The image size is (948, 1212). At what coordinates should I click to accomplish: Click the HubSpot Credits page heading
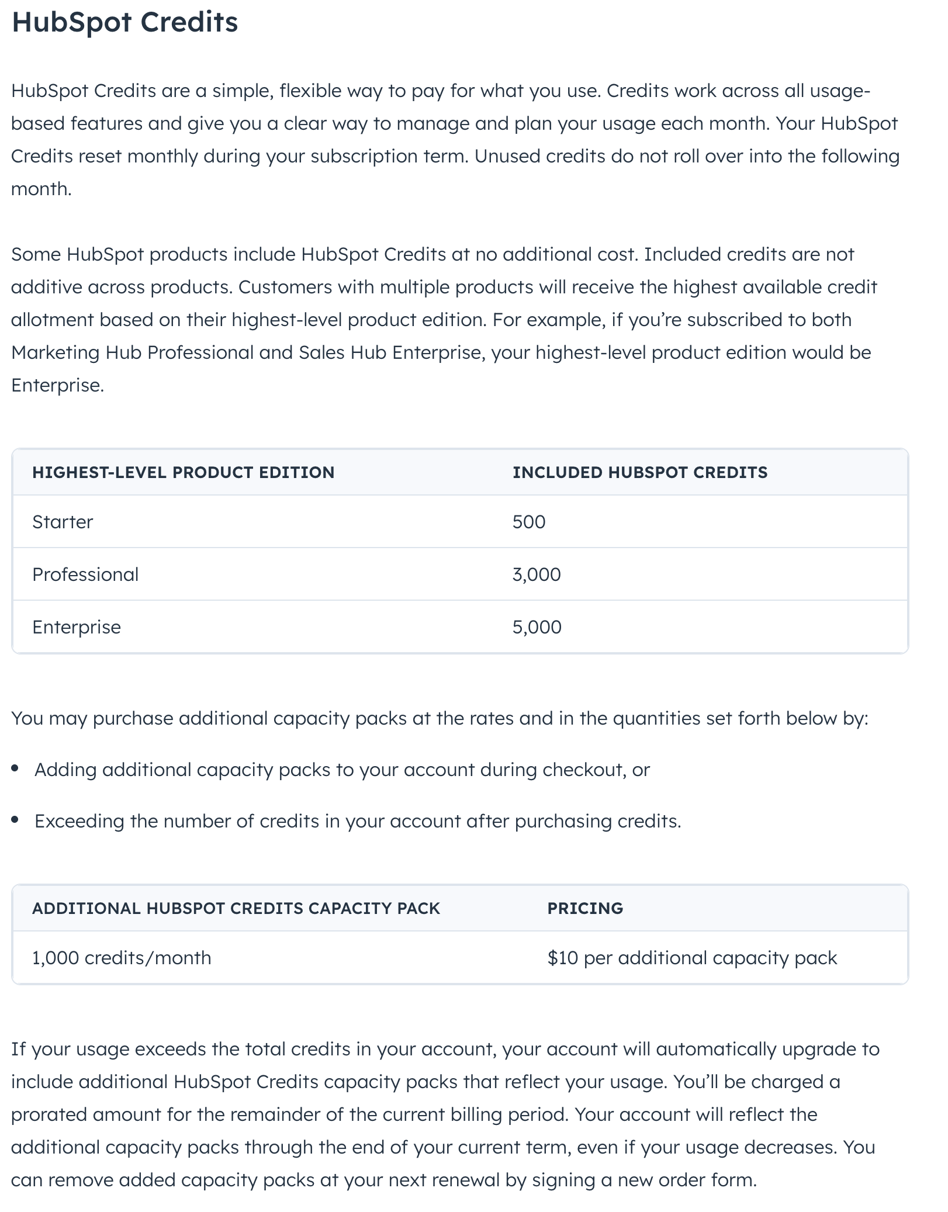click(x=124, y=23)
